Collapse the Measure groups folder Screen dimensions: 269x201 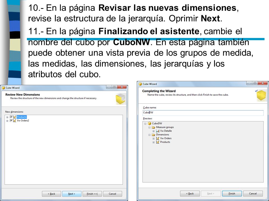(149, 127)
